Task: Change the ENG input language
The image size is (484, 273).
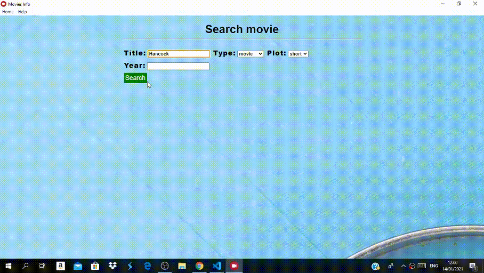Action: point(434,266)
